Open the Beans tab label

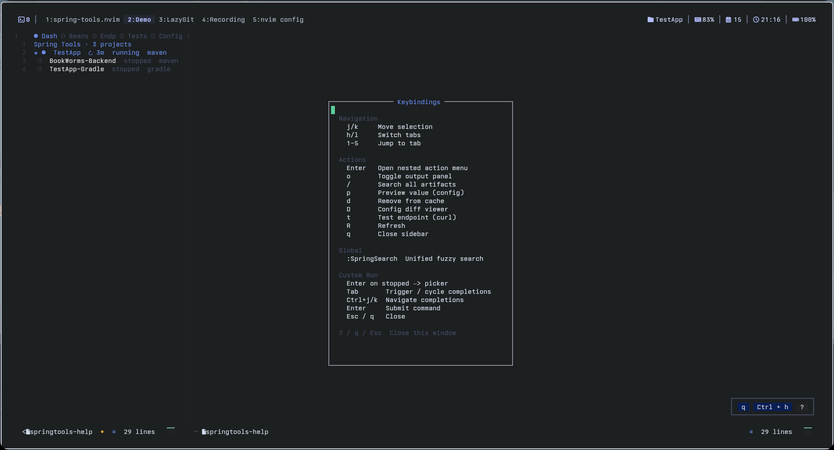pos(79,36)
